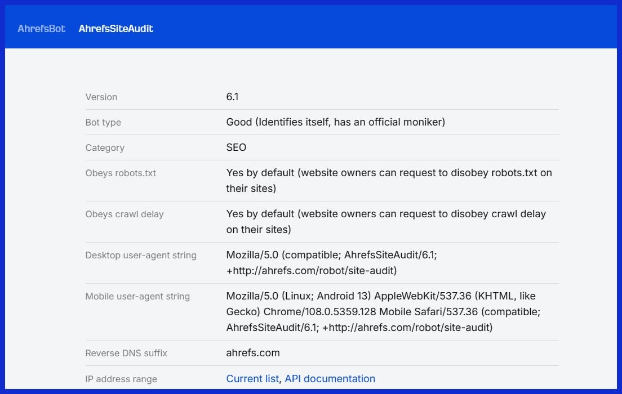Click the SEO category value
Viewport: 622px width, 394px height.
[236, 147]
